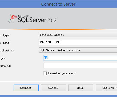The height and width of the screenshot is (97, 117).
Task: Enable the Remember password checkbox
Action: tap(45, 73)
